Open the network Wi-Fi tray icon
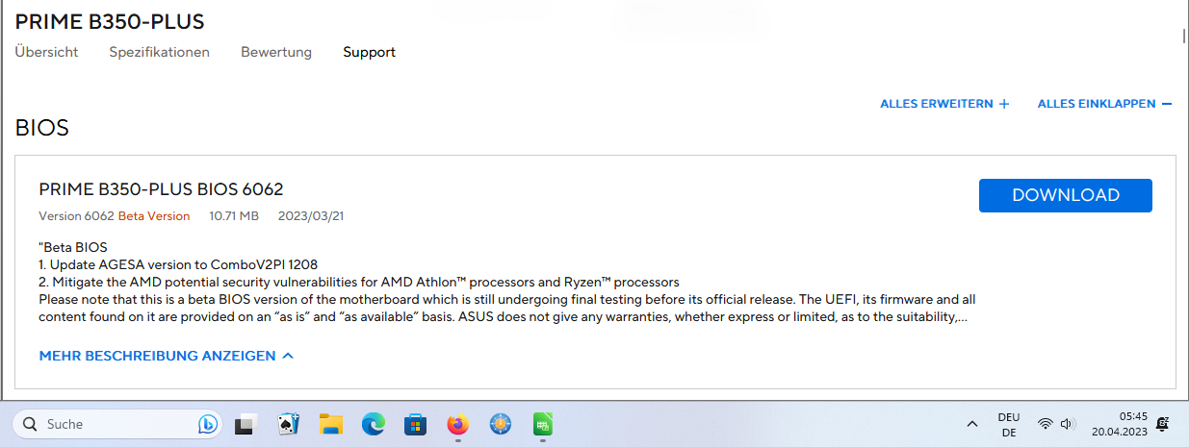Viewport: 1189px width, 447px height. [1045, 424]
